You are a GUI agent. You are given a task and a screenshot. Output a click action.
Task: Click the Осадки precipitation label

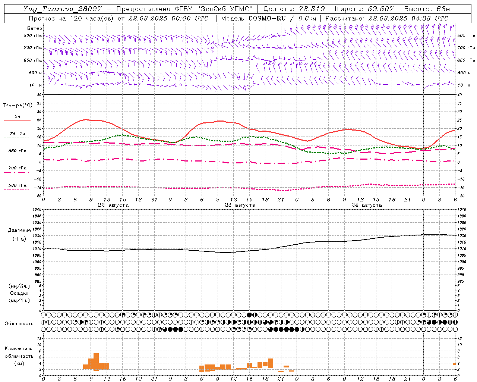(19, 293)
